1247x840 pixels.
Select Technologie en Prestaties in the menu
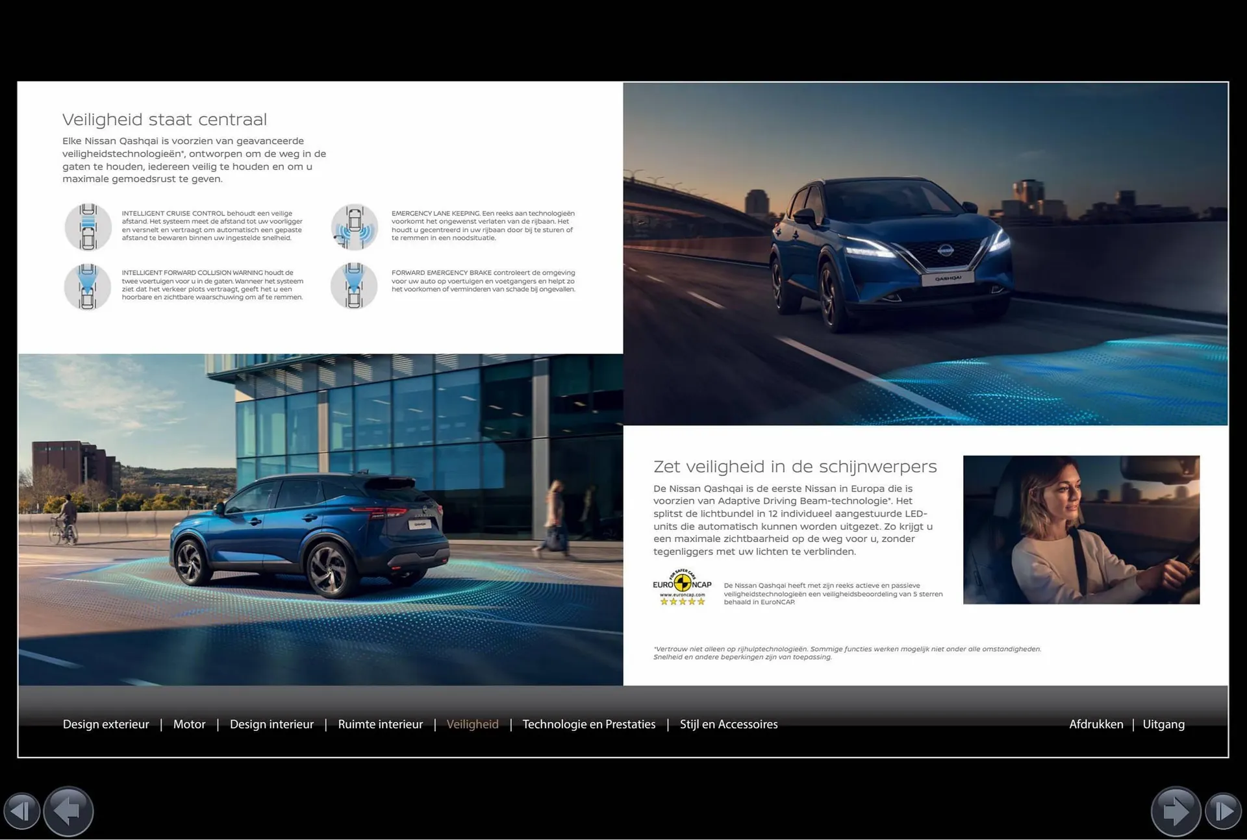(x=588, y=724)
